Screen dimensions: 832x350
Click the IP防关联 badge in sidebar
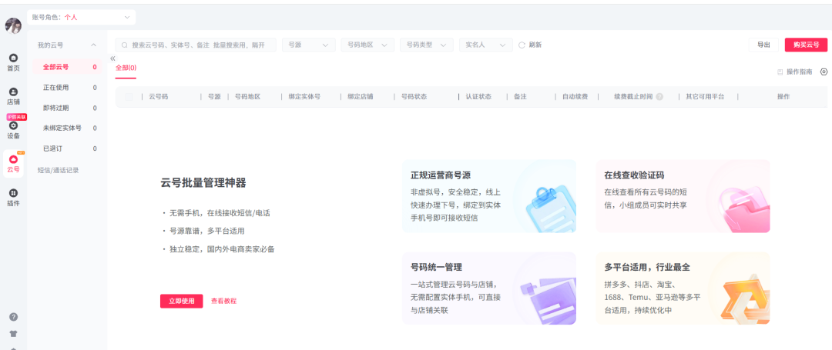16,116
